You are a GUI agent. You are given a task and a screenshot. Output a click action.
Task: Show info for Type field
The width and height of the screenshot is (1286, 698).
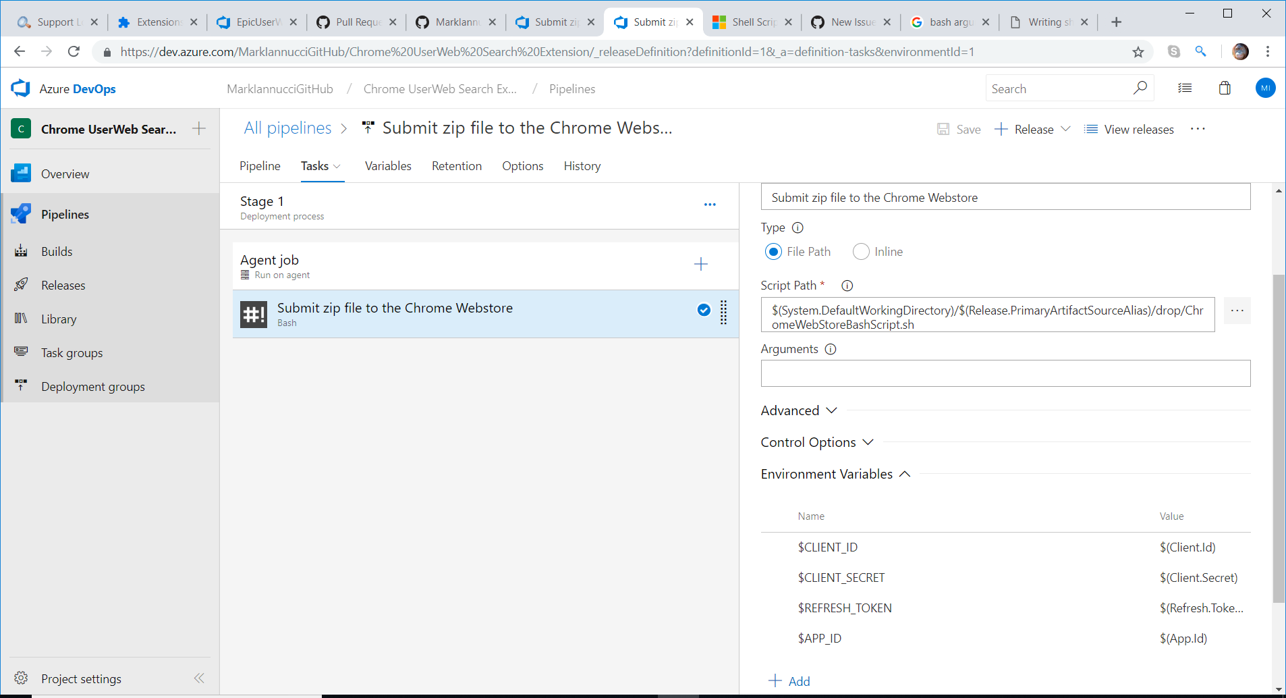point(798,227)
